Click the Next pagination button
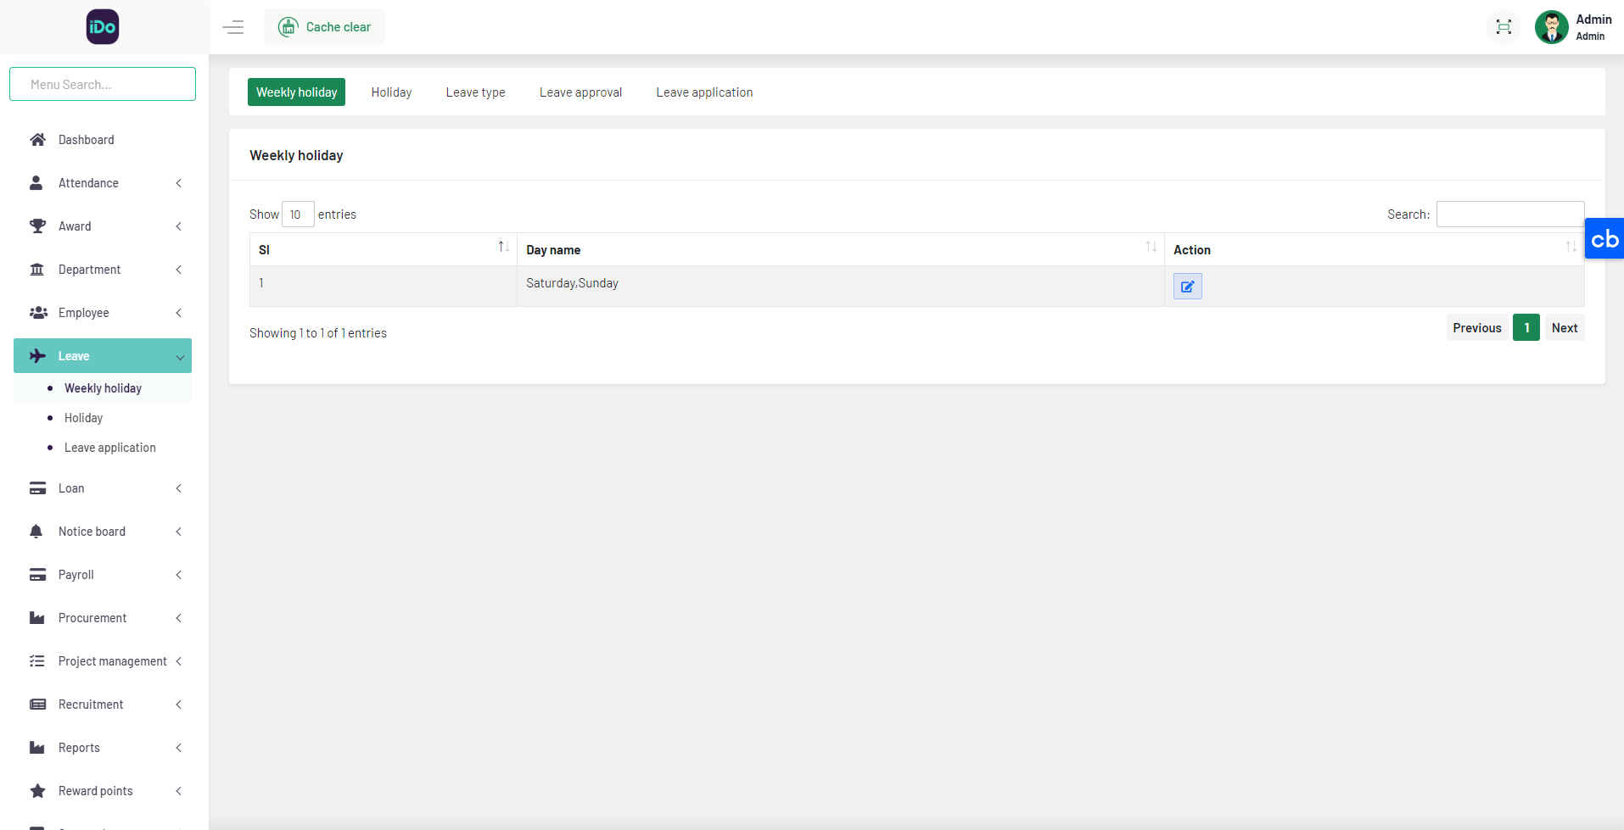This screenshot has height=830, width=1624. (x=1564, y=328)
